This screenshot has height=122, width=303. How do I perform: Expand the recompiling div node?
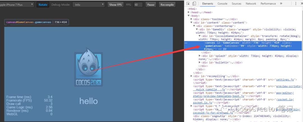[x=191, y=76]
